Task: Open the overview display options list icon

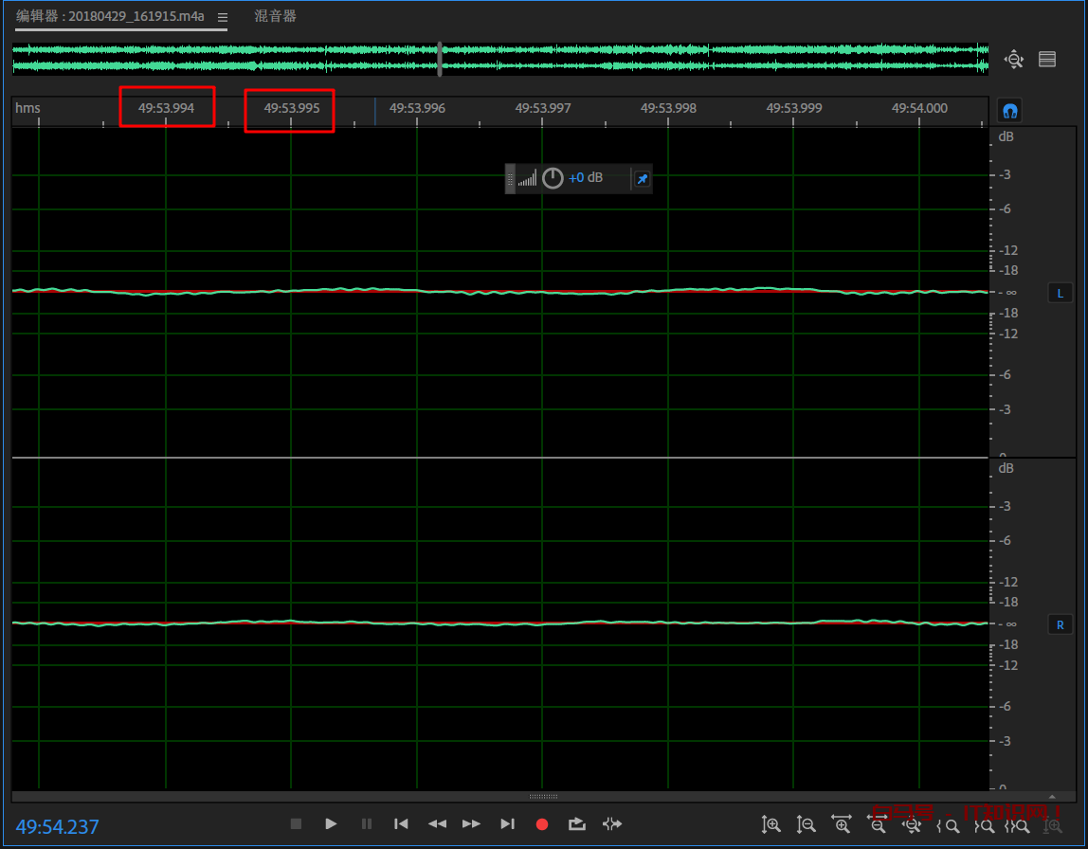Action: [x=1047, y=60]
